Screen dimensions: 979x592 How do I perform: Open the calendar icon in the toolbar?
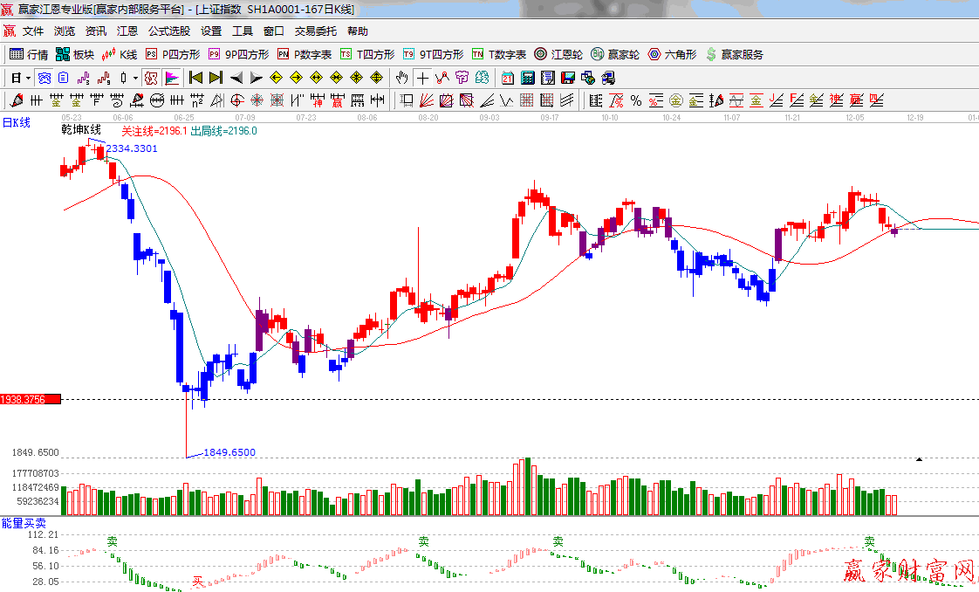coord(508,78)
